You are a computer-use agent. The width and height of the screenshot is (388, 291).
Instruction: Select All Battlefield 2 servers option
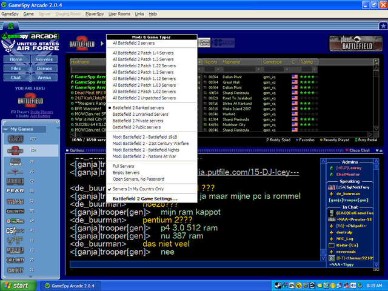pyautogui.click(x=133, y=43)
